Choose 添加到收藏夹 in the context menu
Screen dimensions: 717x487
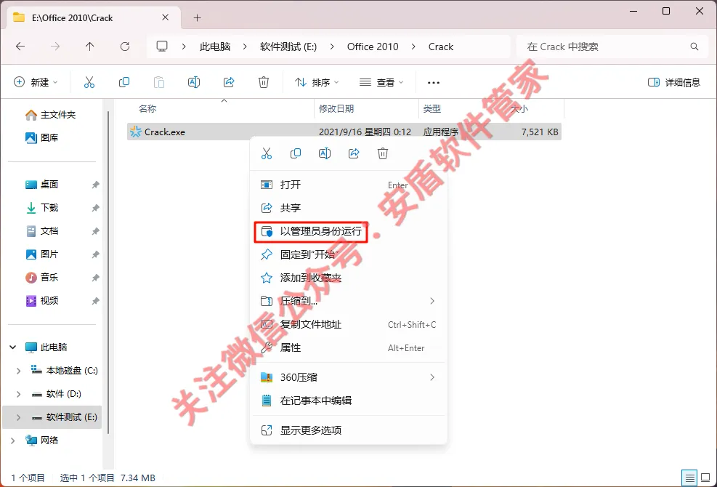[x=349, y=278]
